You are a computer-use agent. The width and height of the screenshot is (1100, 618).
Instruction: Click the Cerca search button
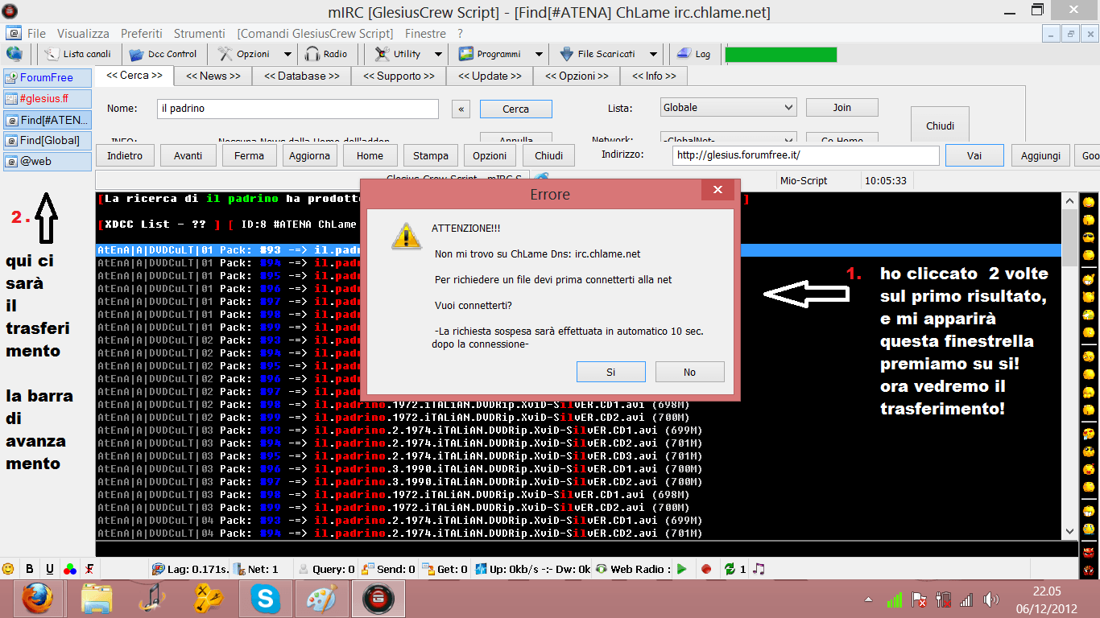[515, 109]
